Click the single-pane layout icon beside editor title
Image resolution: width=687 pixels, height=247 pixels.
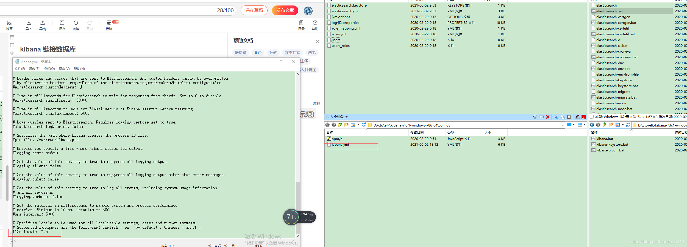12,37
